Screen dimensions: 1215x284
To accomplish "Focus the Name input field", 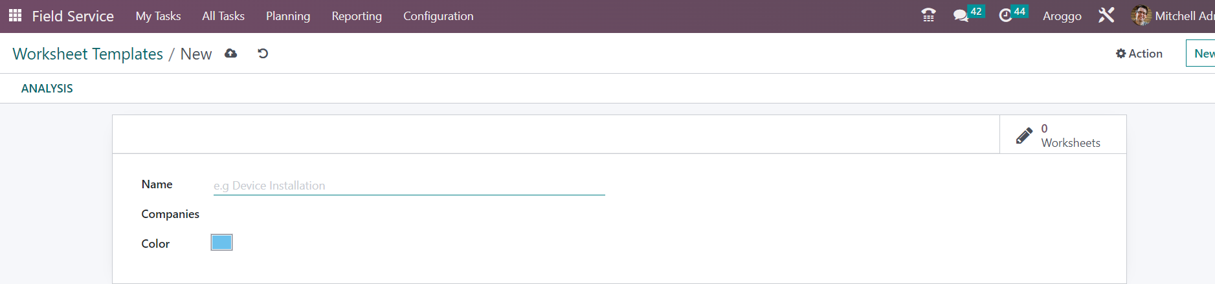I will click(x=409, y=186).
